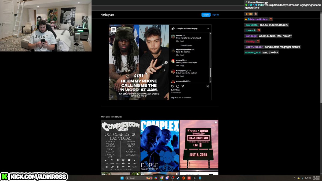322x181 pixels.
Task: Open the OBS icon in the taskbar
Action: tap(173, 178)
